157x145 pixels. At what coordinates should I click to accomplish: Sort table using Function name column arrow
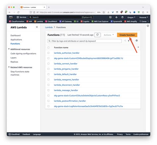click(x=138, y=47)
